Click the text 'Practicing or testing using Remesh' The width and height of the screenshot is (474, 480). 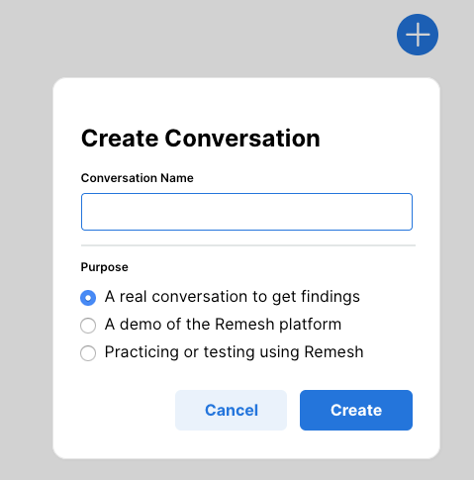tap(234, 352)
